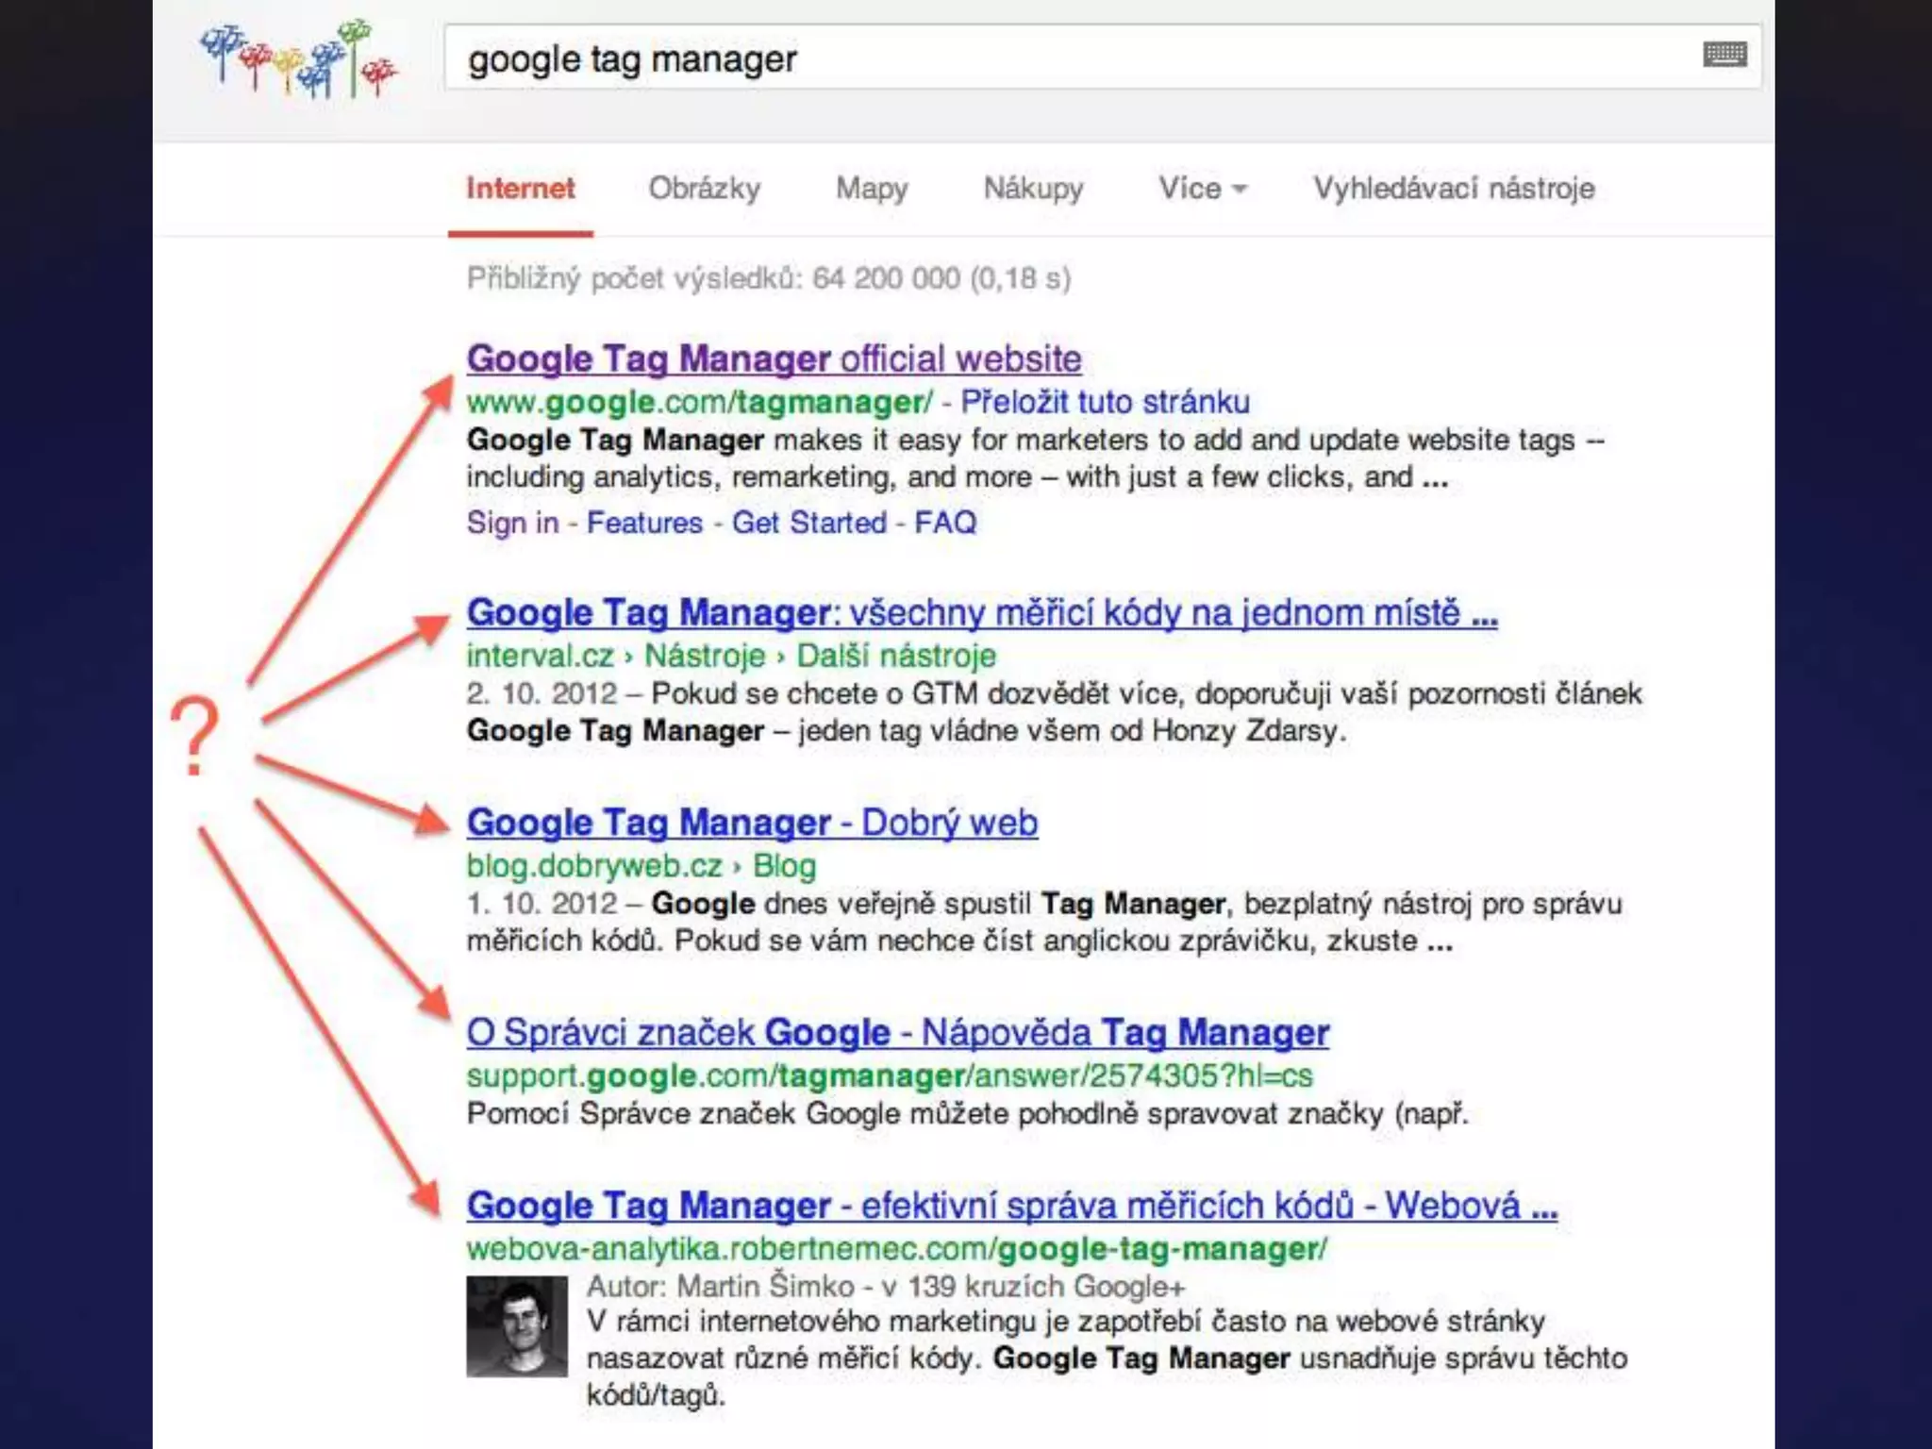Click the Google doodle logo
The height and width of the screenshot is (1449, 1932).
[x=299, y=58]
